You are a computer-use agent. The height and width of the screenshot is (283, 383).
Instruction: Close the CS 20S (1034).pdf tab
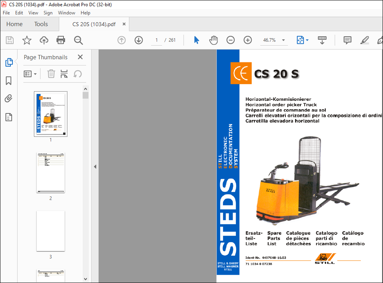(124, 24)
